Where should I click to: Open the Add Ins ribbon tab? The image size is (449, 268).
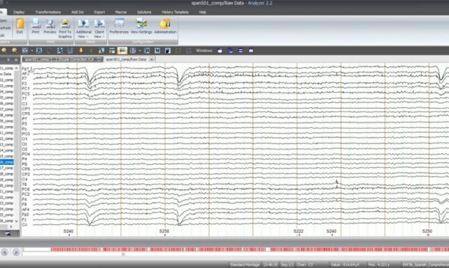[x=77, y=12]
